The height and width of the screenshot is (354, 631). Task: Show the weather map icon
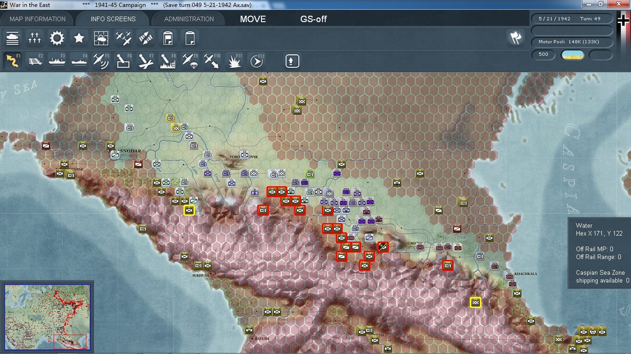pyautogui.click(x=101, y=38)
